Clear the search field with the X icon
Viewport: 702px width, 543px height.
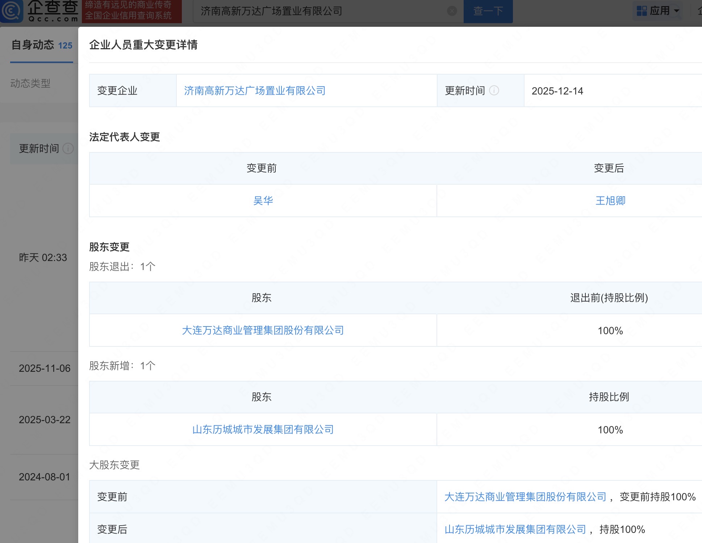[x=452, y=11]
